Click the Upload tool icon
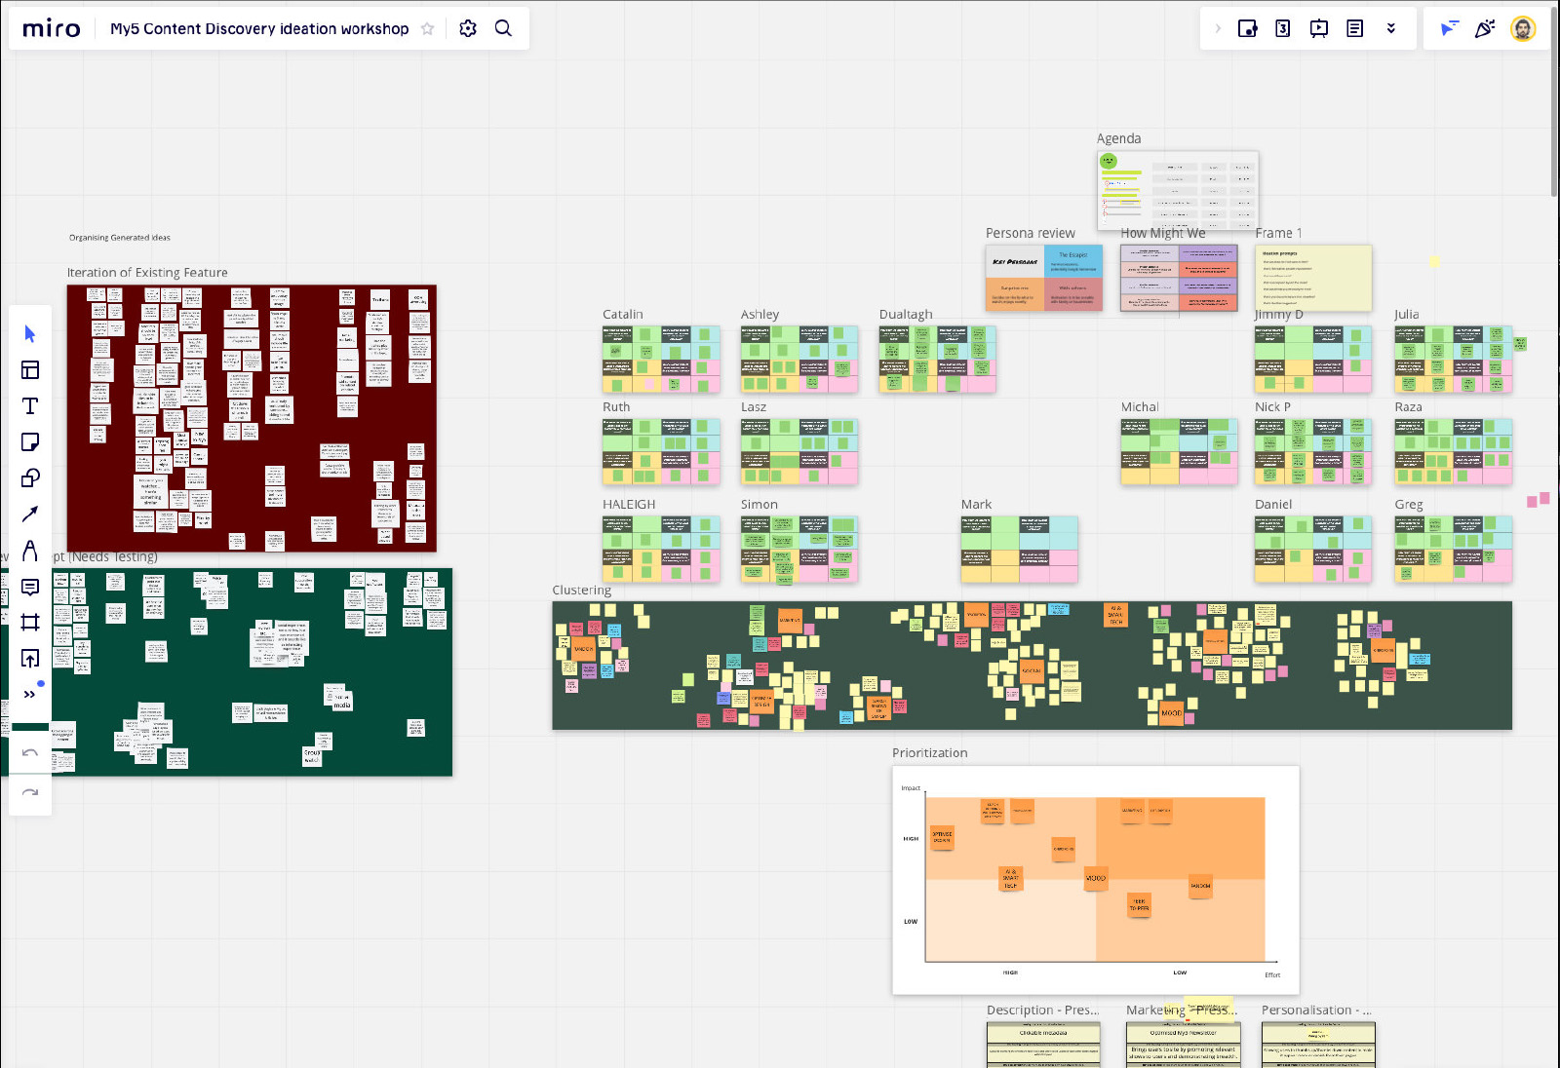Screen dimensions: 1560x1068 click(x=30, y=659)
